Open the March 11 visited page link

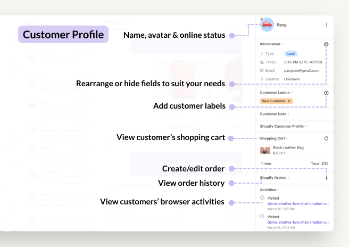[298, 223]
